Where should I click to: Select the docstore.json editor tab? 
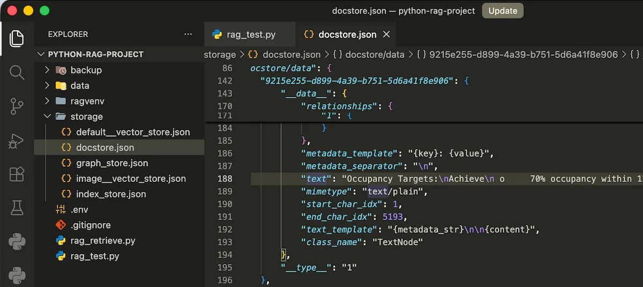point(346,35)
